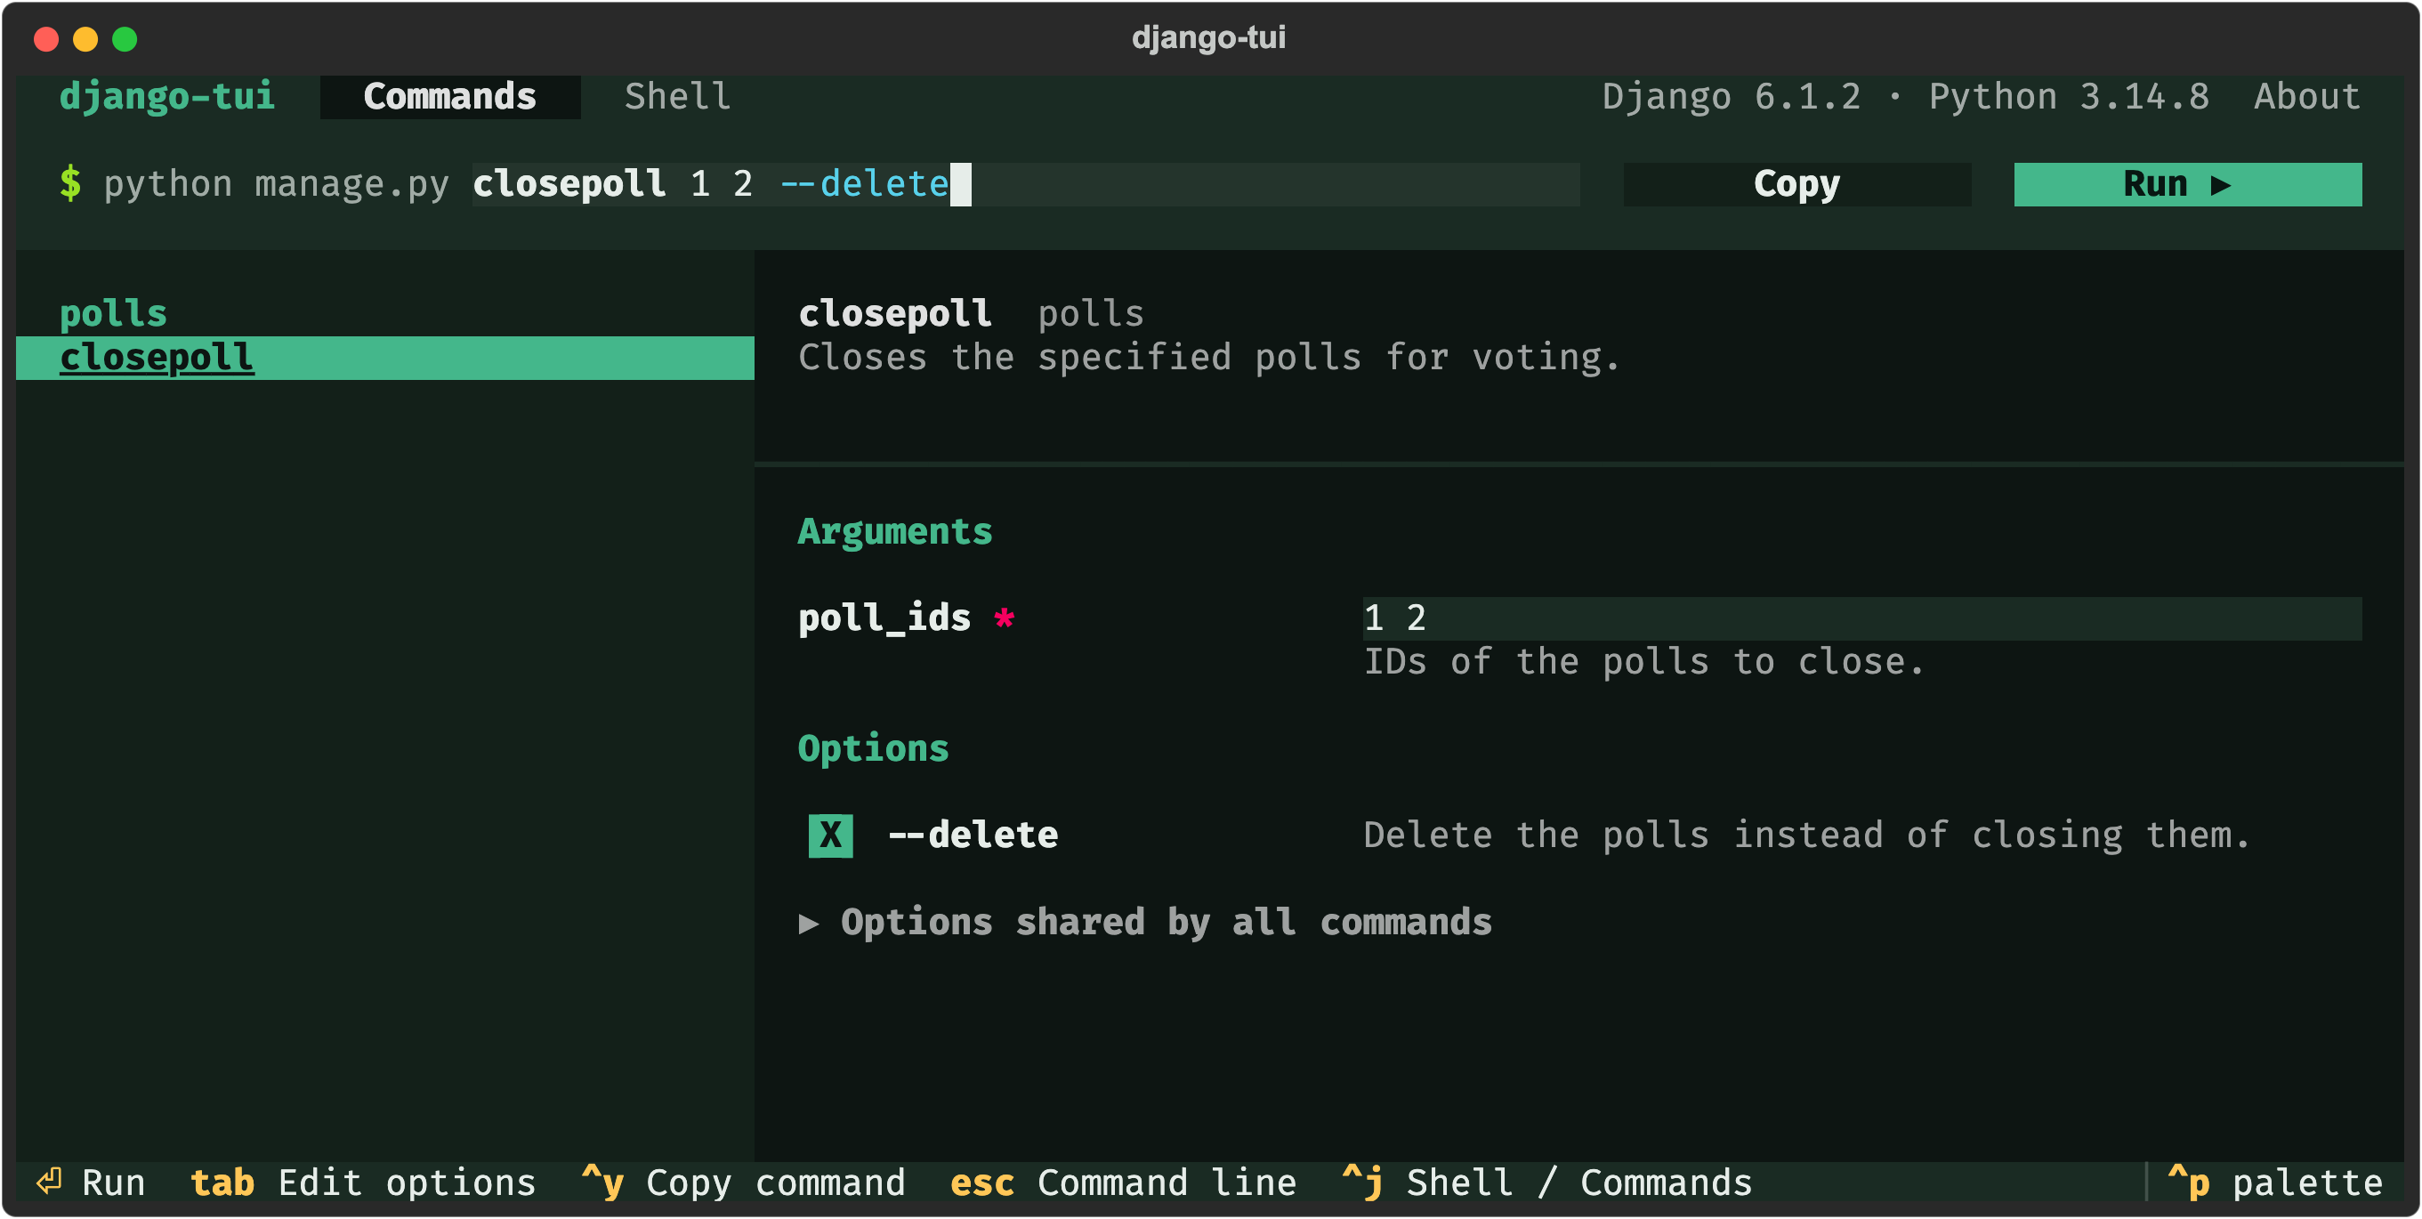
Task: Click the django-tui app title
Action: [x=167, y=97]
